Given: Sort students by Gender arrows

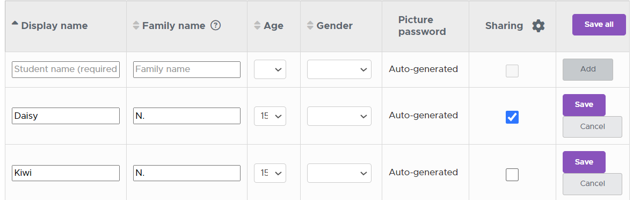Looking at the screenshot, I should tap(310, 25).
